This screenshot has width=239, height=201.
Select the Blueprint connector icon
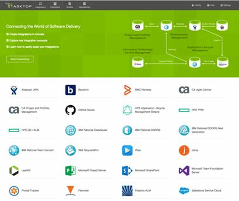click(x=71, y=90)
